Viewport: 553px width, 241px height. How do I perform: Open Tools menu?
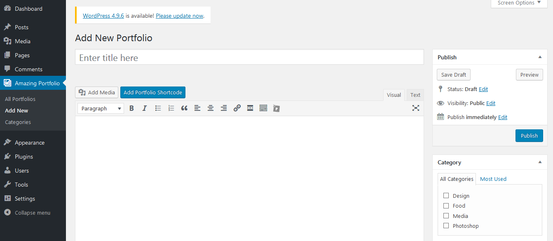pyautogui.click(x=33, y=185)
